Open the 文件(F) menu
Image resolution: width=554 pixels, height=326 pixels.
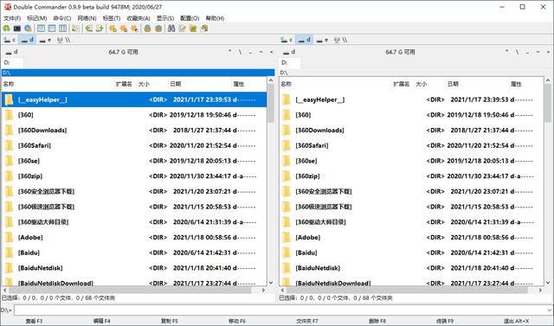click(12, 18)
